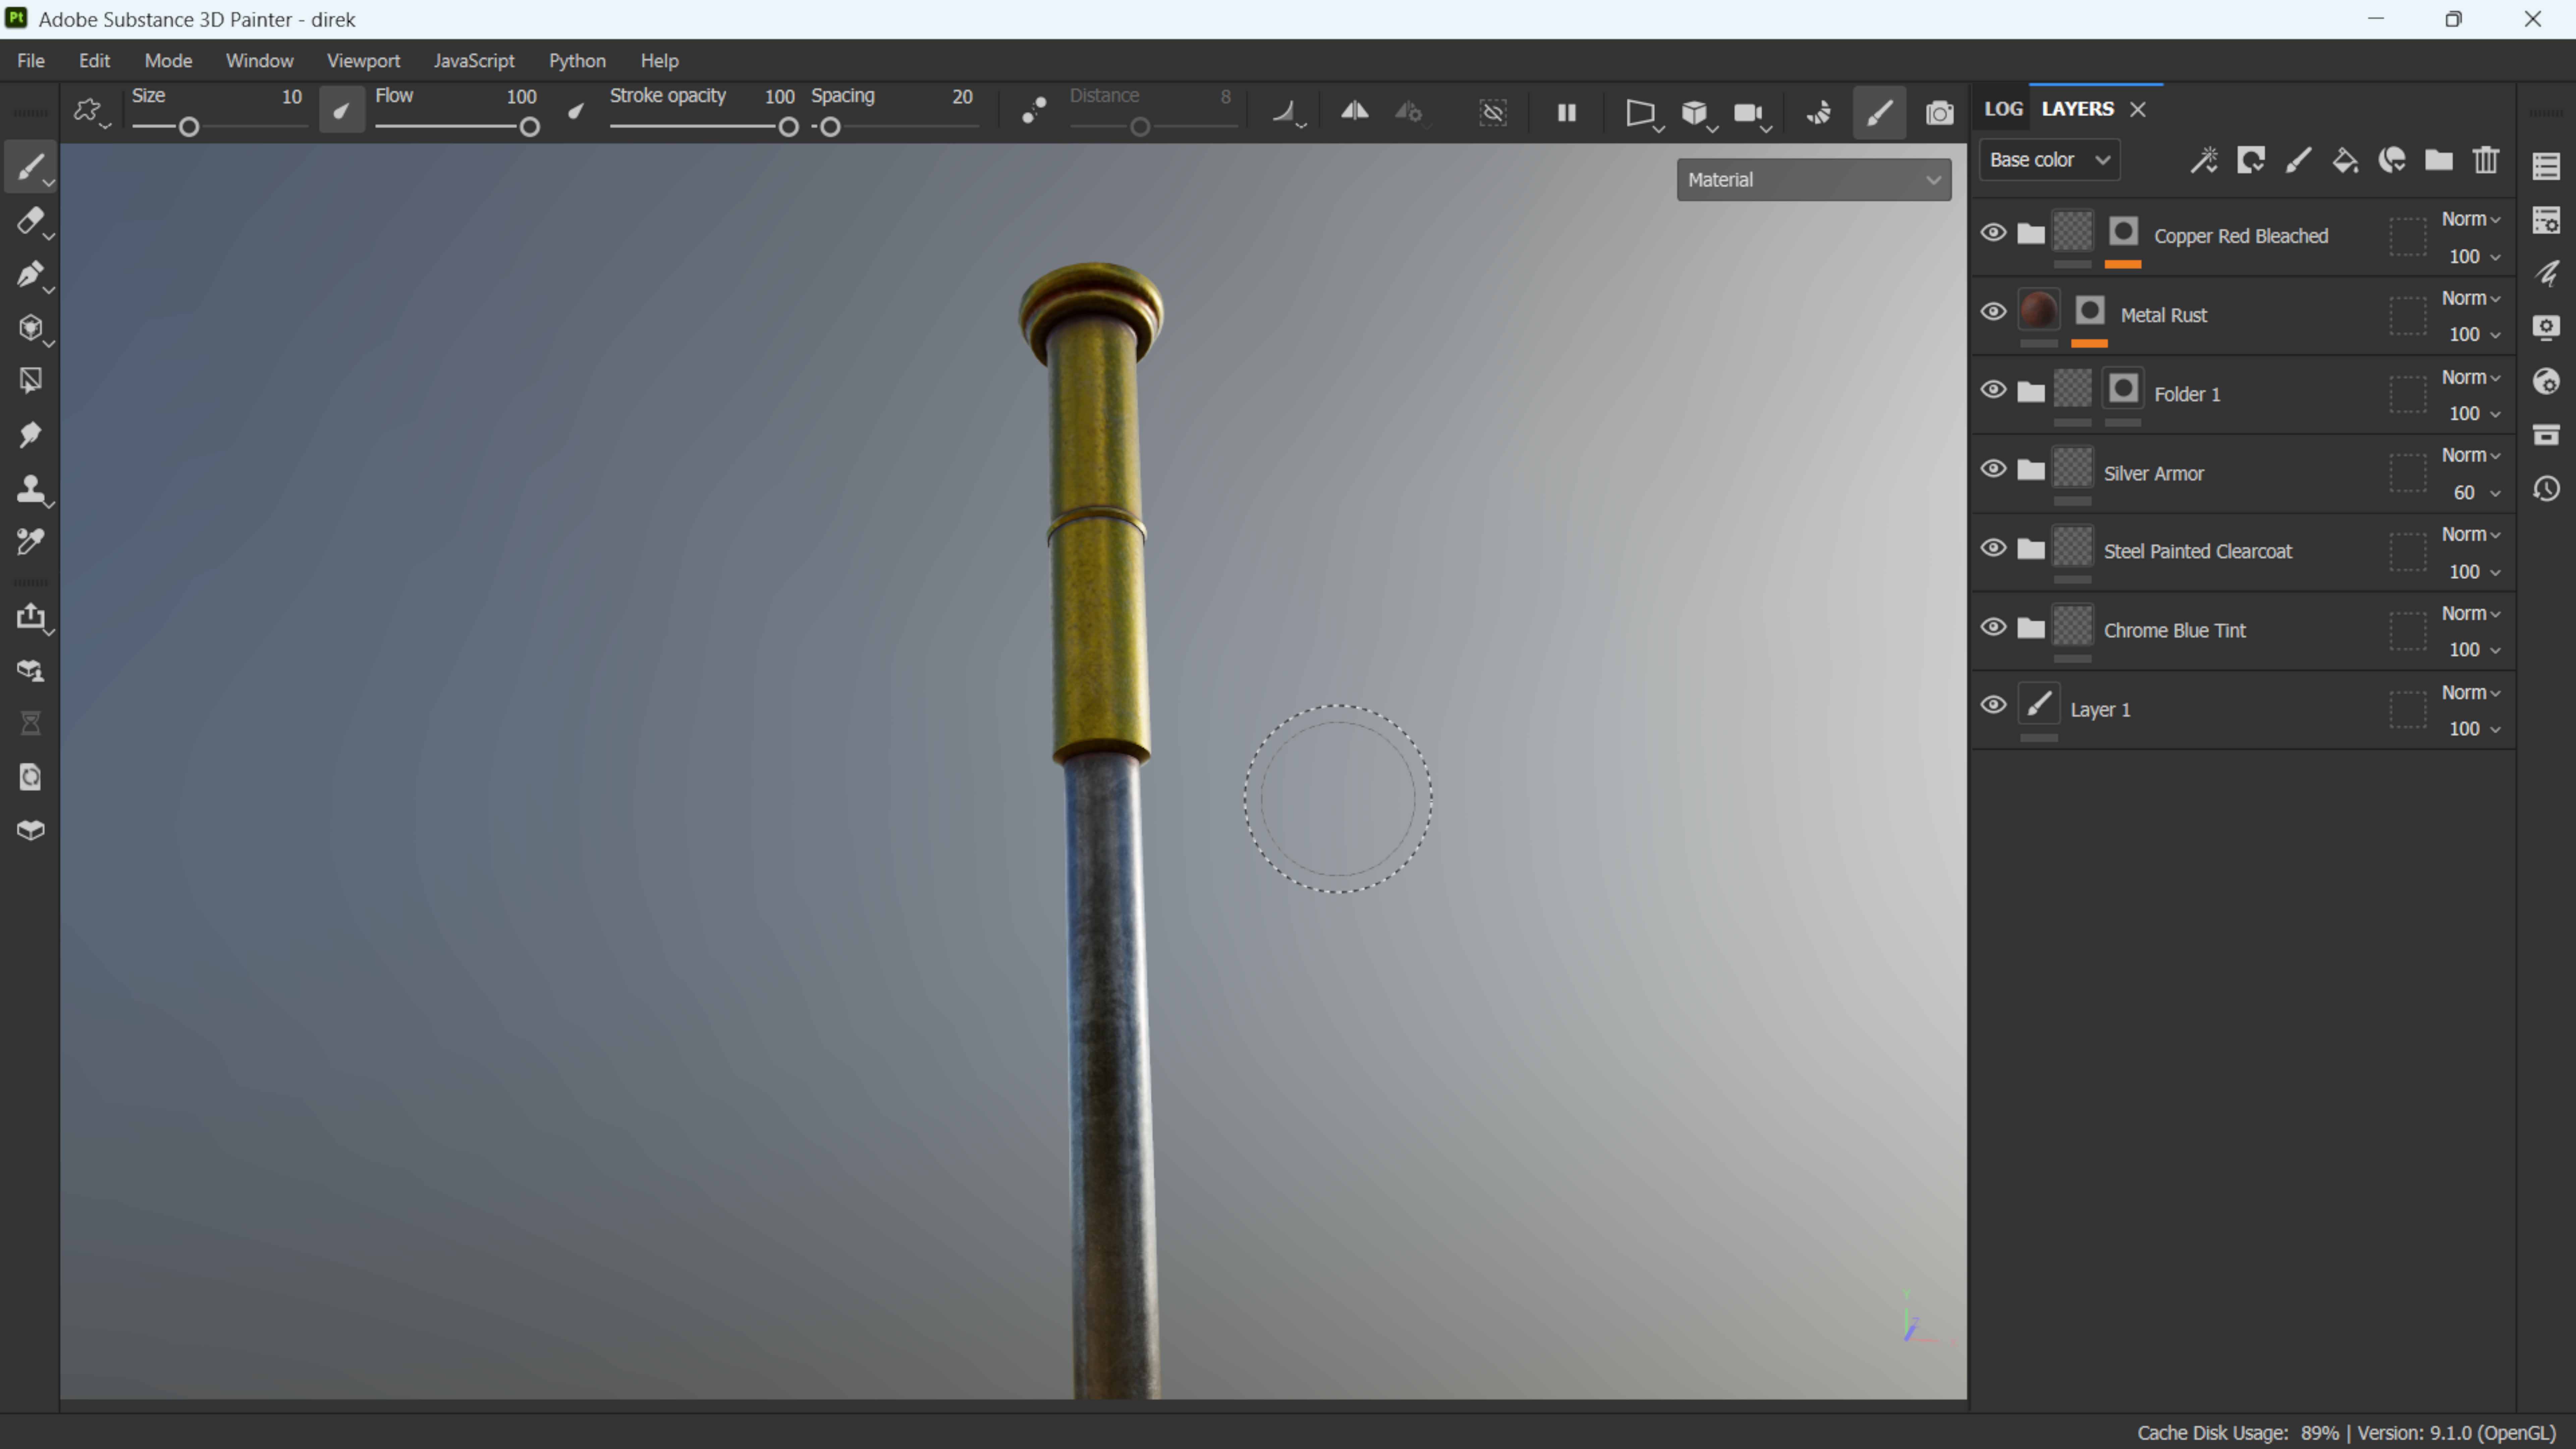Hide the Folder 1 layer

click(x=1993, y=390)
